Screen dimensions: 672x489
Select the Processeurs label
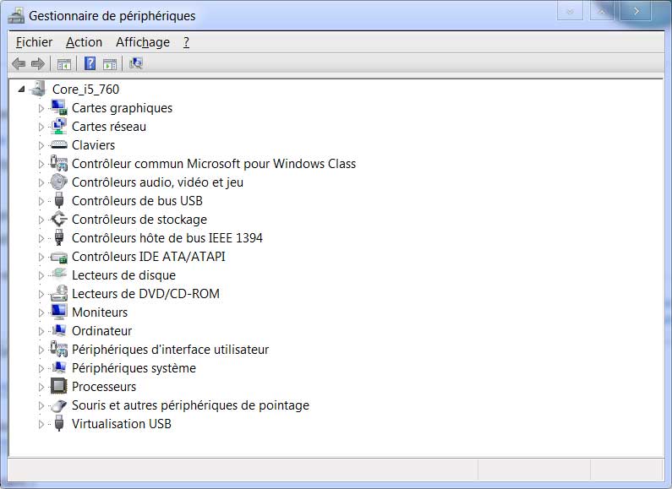[x=104, y=386]
